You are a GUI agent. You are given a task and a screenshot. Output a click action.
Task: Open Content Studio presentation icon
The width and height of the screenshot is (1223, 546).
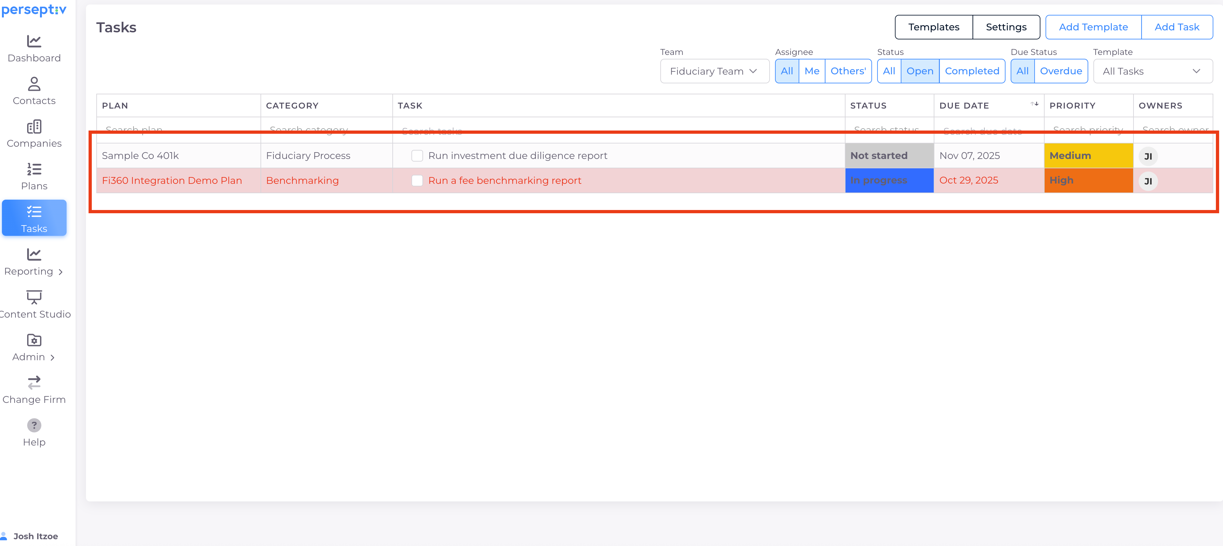pos(34,297)
